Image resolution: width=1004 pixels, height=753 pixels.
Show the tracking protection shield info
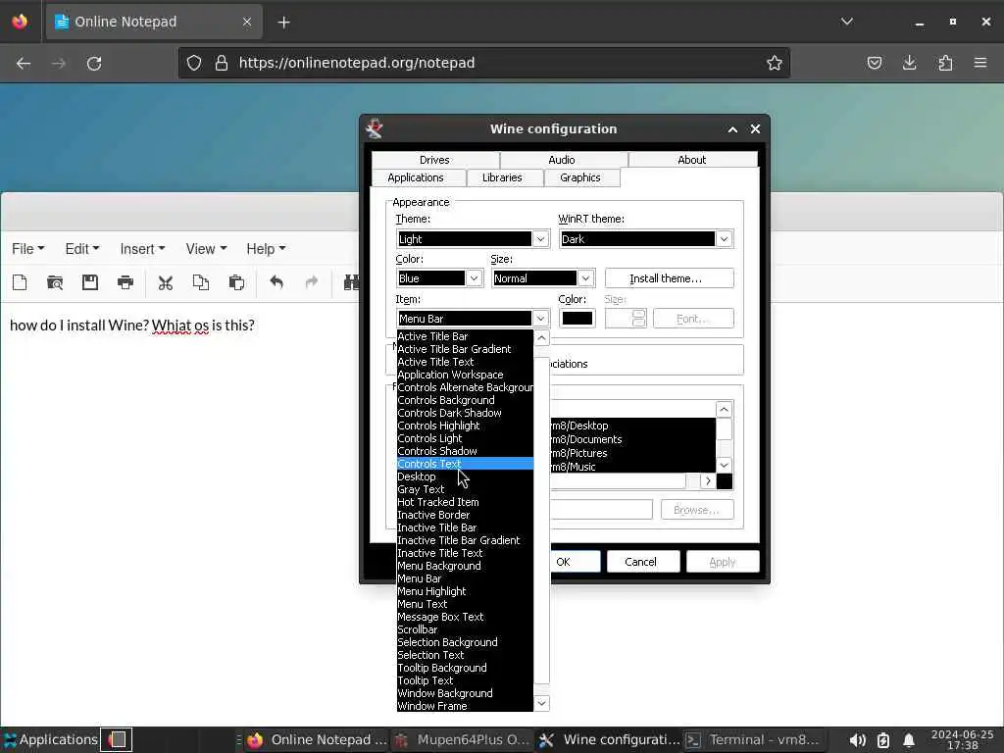click(194, 63)
